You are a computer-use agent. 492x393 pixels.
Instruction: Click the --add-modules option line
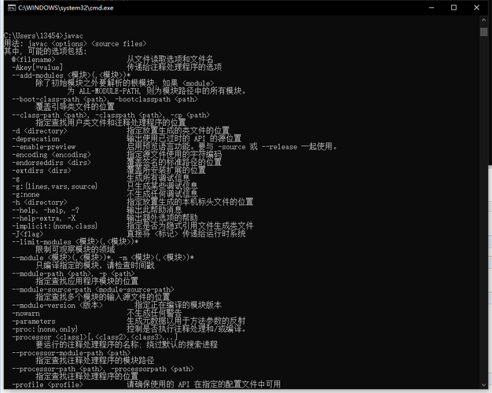[x=72, y=75]
